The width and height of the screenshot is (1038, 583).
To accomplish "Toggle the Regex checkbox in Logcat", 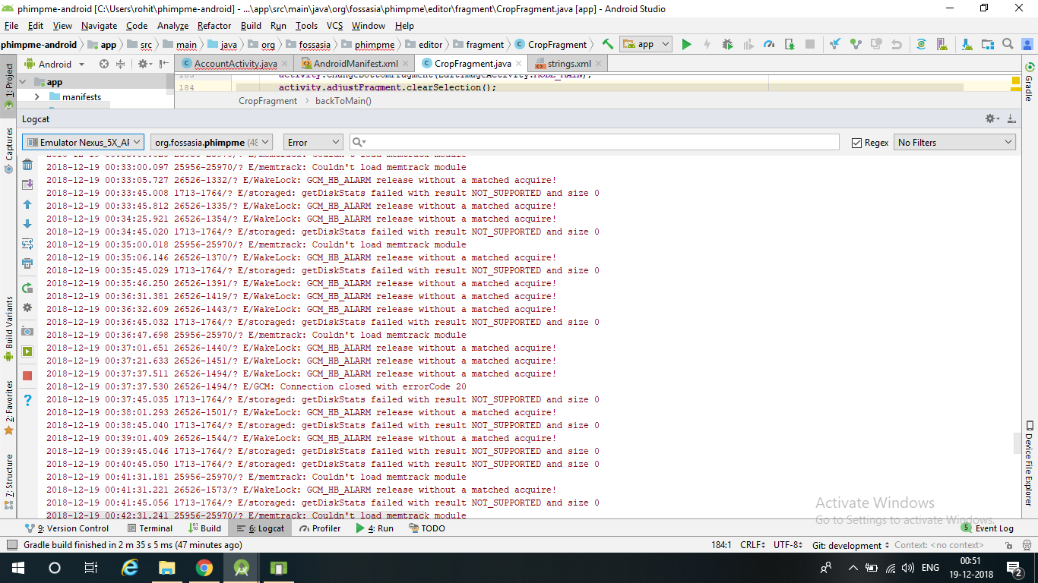I will point(855,141).
